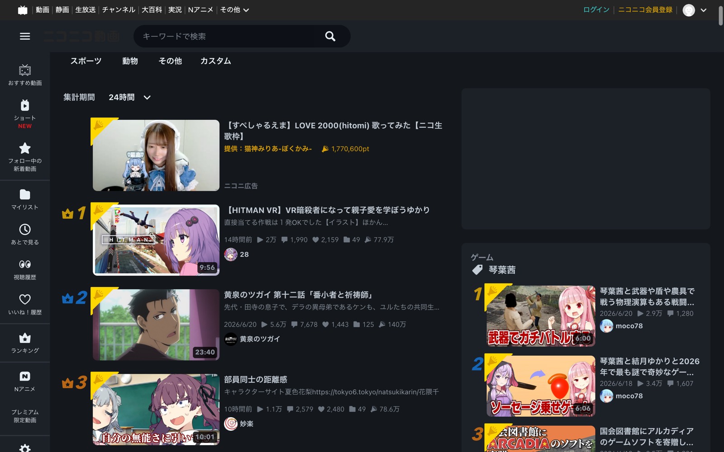Click the settings gear icon in sidebar
This screenshot has height=452, width=724.
(x=25, y=448)
